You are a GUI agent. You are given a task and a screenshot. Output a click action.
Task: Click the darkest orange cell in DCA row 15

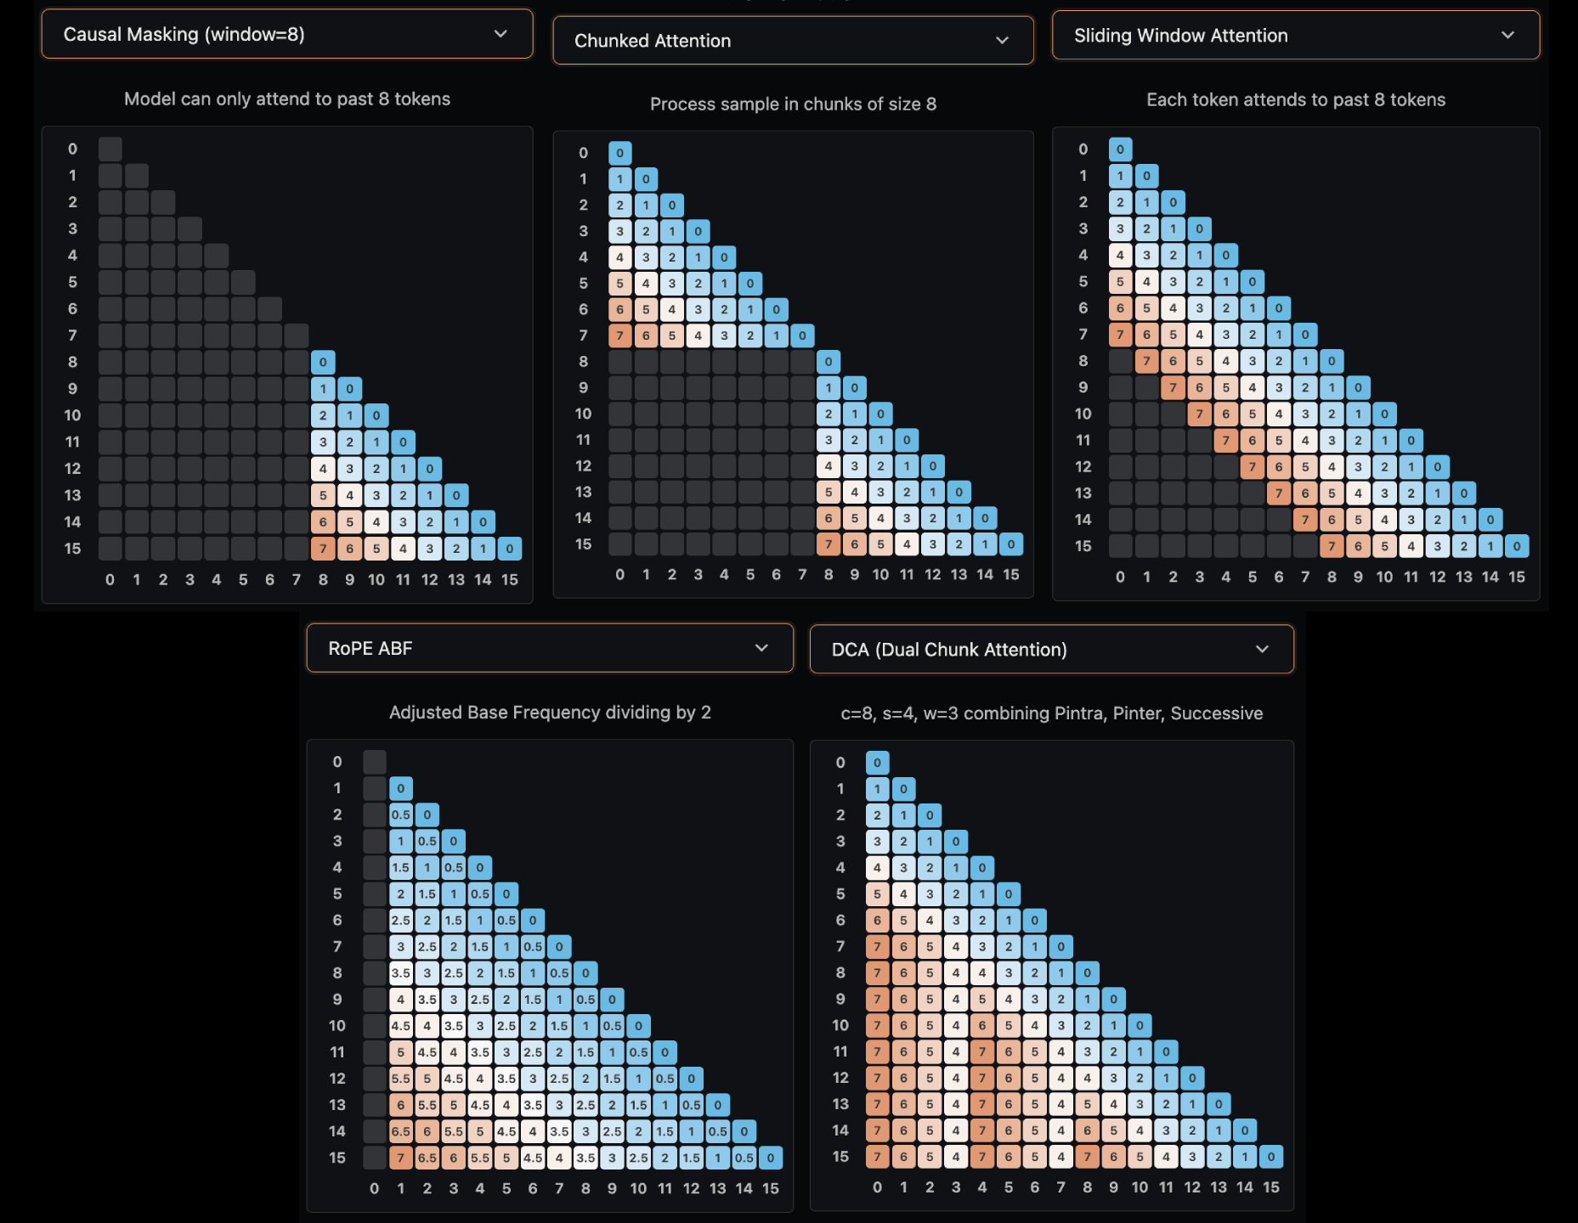point(876,1156)
